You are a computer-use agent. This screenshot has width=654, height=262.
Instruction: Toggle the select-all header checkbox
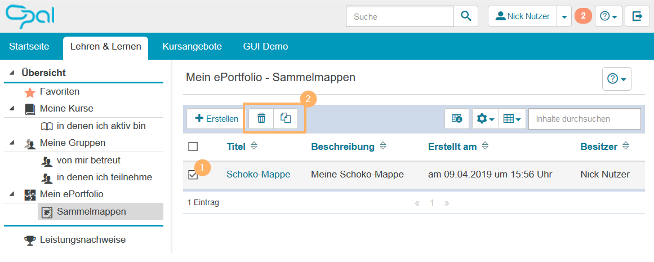pos(193,146)
